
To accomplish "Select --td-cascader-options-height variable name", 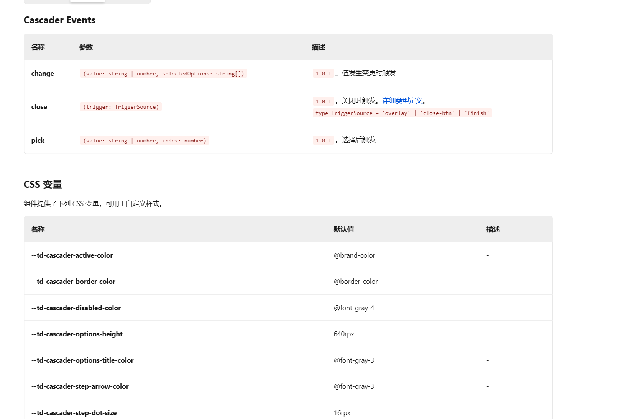I will coord(77,334).
